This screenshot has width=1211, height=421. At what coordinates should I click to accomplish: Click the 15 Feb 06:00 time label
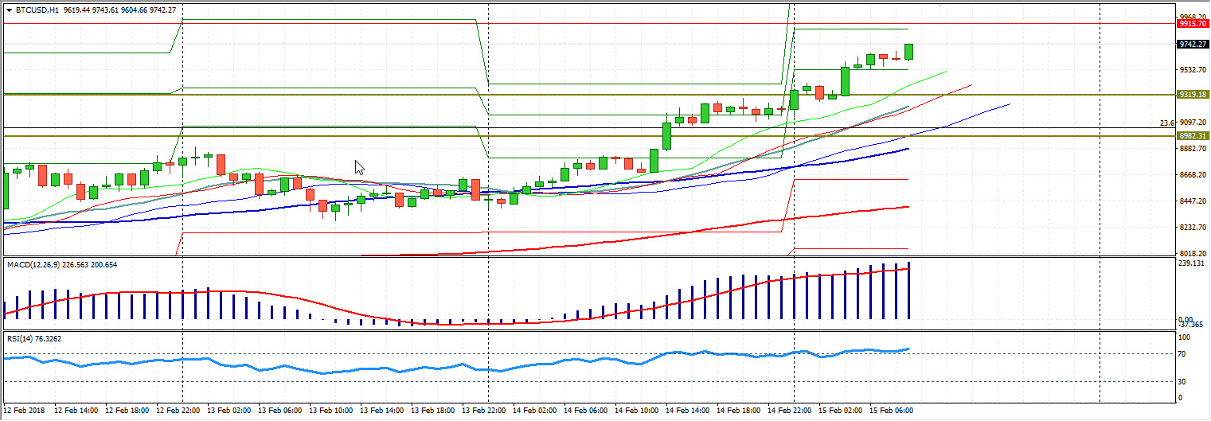pos(890,411)
